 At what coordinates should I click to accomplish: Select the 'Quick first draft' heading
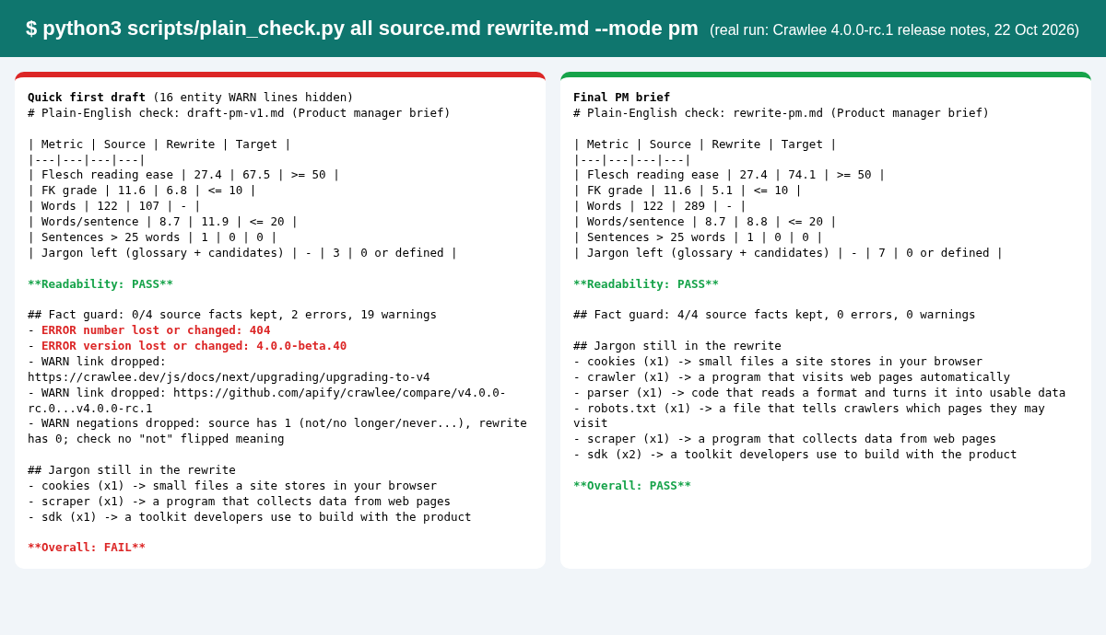click(x=87, y=98)
